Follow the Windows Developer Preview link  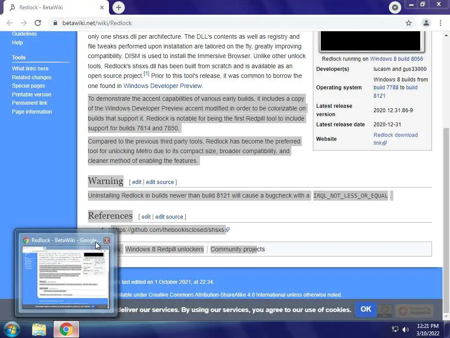point(163,86)
